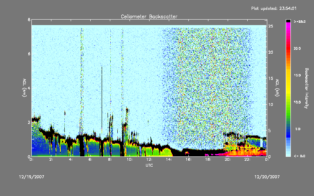The image size is (314, 196).
Task: Click the '12:' hour tick on x-axis
Action: coord(149,160)
